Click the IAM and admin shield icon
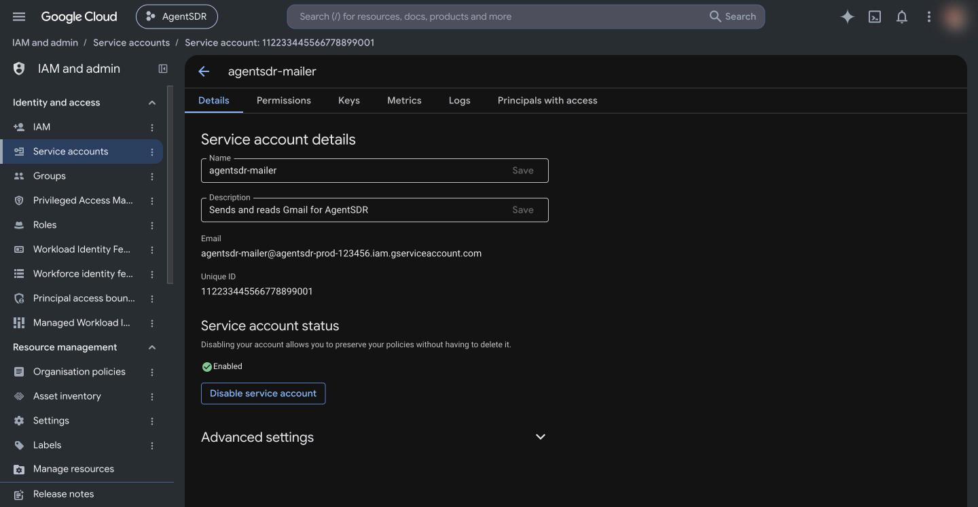978x507 pixels. pos(19,69)
